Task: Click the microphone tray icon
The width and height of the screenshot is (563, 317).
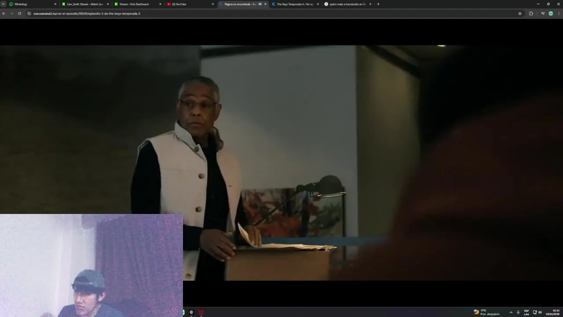Action: point(518,312)
